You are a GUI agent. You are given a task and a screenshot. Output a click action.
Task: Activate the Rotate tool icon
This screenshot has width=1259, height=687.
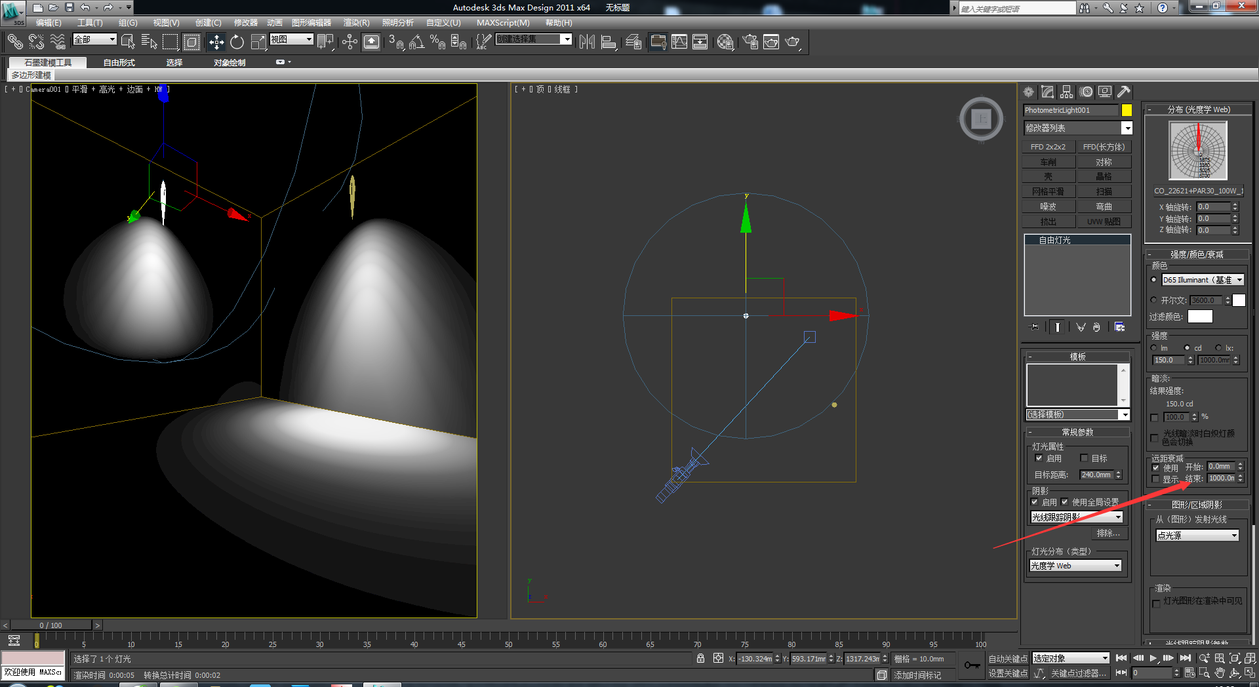pos(237,42)
